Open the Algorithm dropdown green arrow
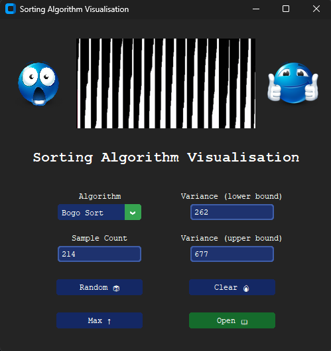This screenshot has height=351, width=331. point(133,212)
